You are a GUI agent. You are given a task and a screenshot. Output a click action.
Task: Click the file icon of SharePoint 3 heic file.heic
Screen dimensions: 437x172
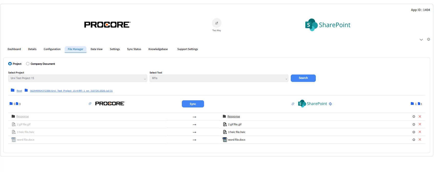tap(225, 132)
